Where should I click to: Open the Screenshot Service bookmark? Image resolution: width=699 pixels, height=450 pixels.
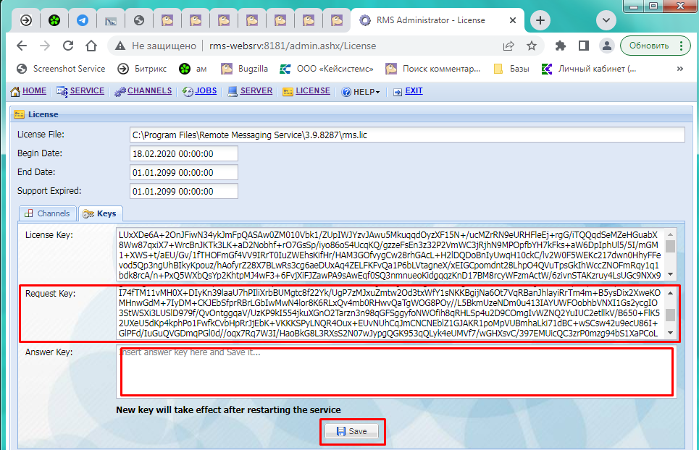coord(61,69)
